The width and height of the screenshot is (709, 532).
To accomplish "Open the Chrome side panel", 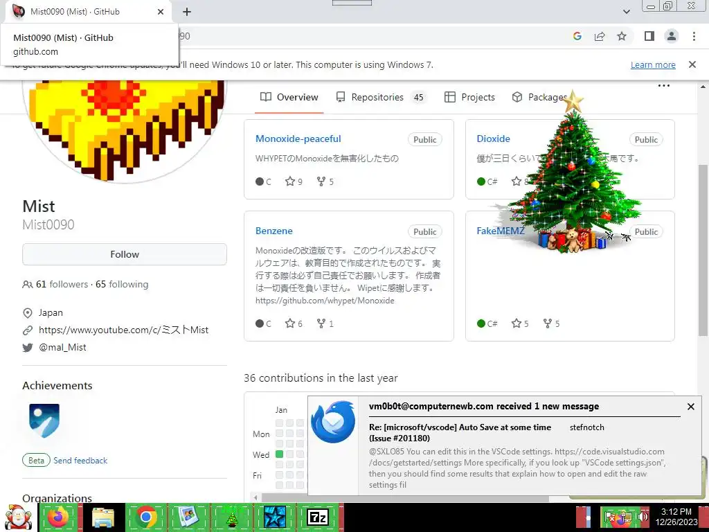I will 649,36.
